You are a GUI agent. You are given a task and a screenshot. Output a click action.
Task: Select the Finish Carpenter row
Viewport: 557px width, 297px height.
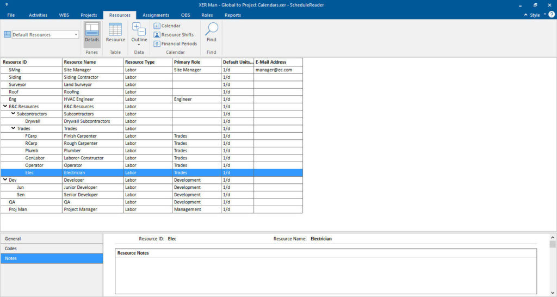click(x=152, y=135)
